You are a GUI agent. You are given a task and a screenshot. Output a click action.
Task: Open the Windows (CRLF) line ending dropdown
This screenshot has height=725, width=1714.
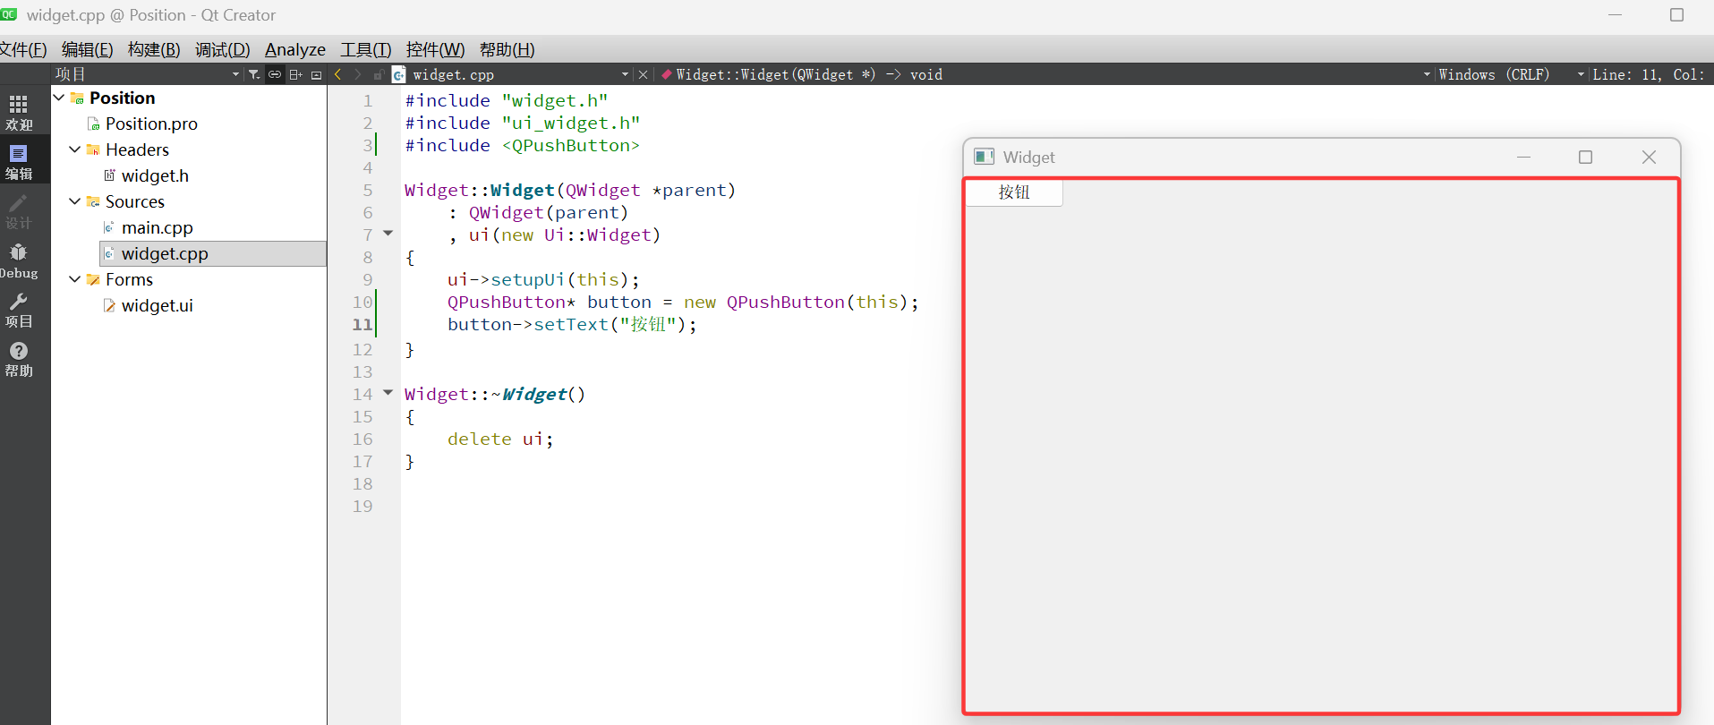(x=1581, y=74)
